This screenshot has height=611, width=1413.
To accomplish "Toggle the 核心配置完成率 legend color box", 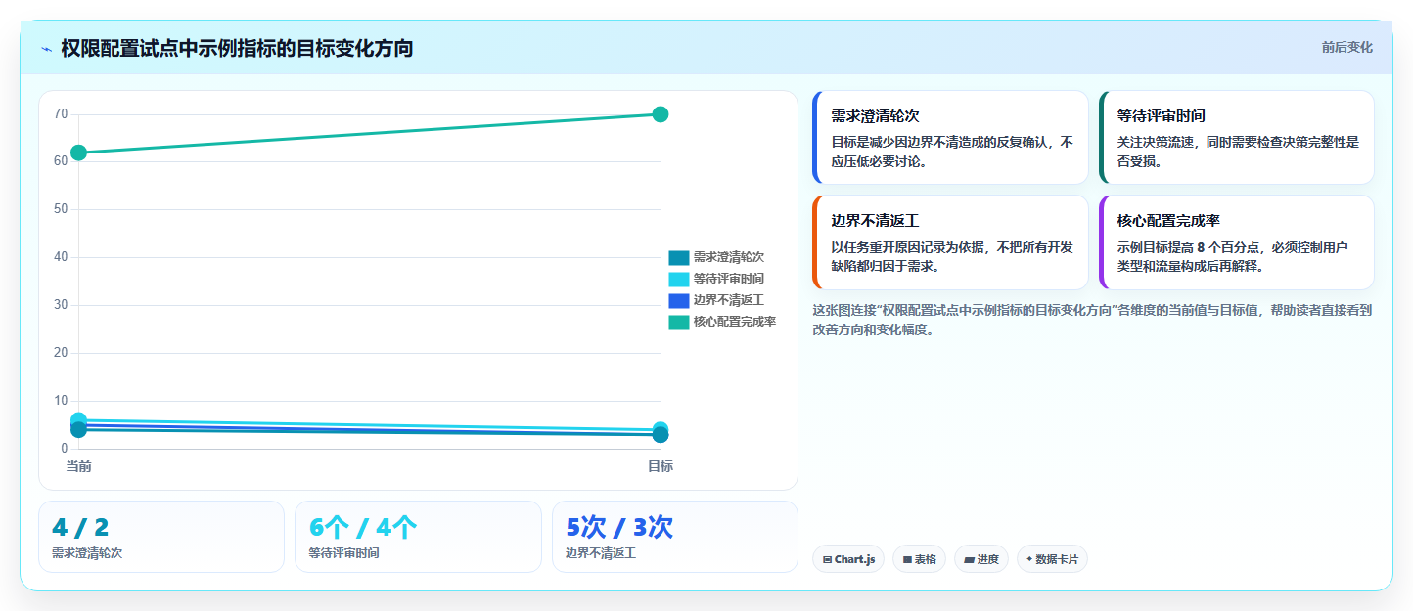I will (679, 323).
